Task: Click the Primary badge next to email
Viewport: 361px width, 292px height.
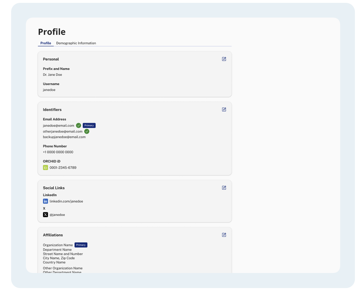Action: (89, 126)
